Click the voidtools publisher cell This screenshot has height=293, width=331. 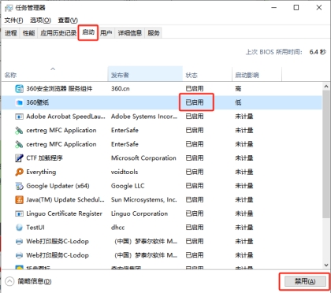pos(125,172)
